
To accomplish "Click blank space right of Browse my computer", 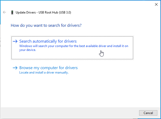I will [109, 68].
